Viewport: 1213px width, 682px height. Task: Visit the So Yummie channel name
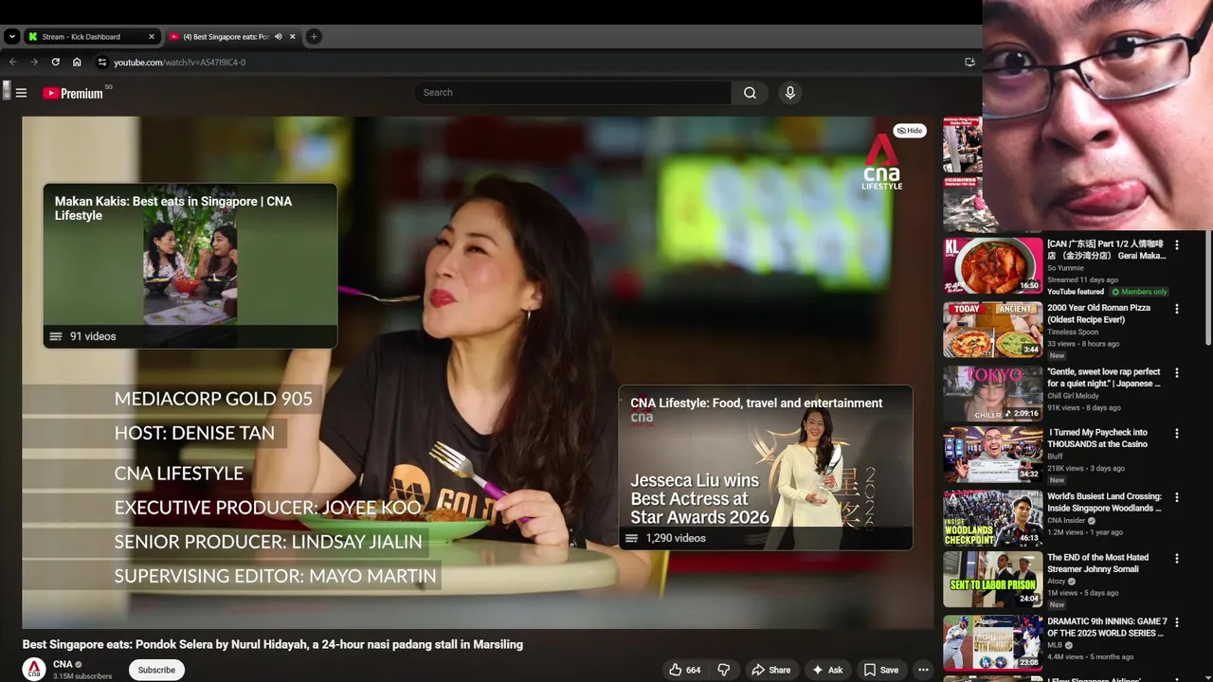pyautogui.click(x=1065, y=268)
